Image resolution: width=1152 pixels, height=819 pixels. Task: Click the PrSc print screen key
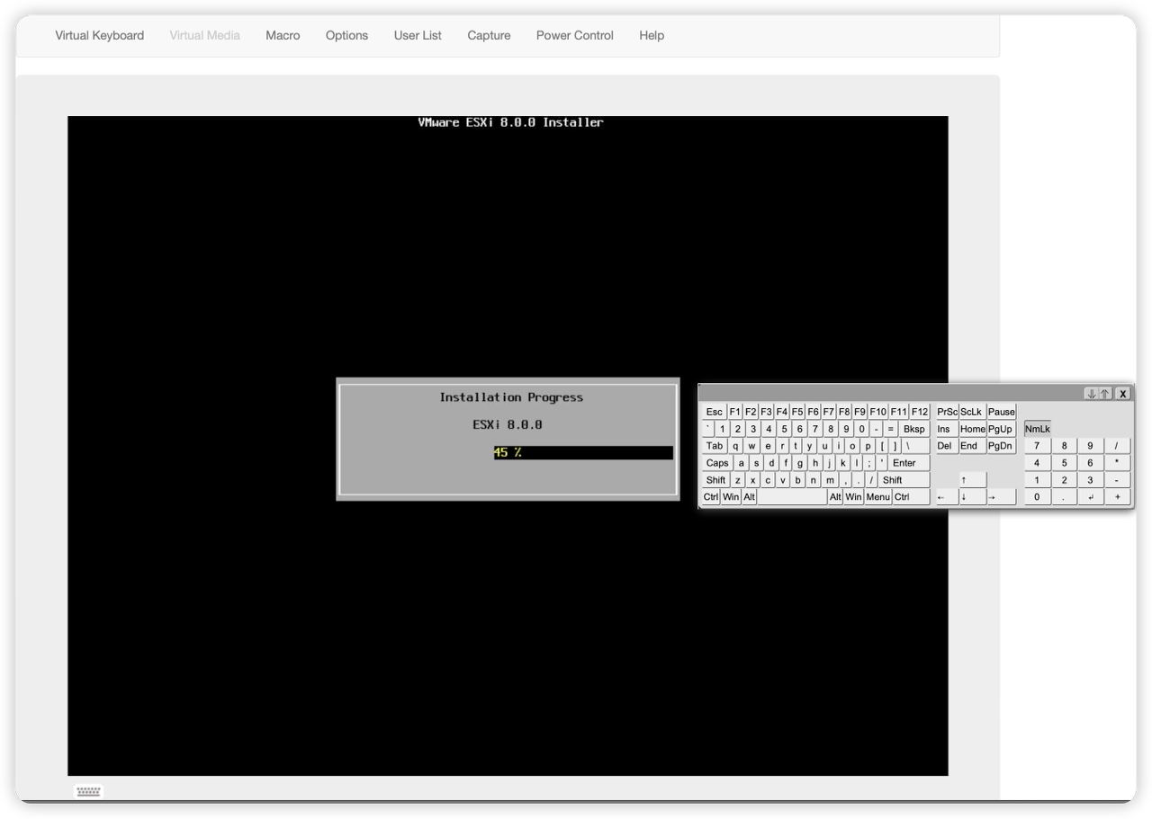coord(947,412)
